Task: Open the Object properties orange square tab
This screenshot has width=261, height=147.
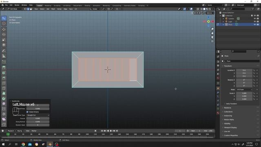Action: [x=218, y=88]
